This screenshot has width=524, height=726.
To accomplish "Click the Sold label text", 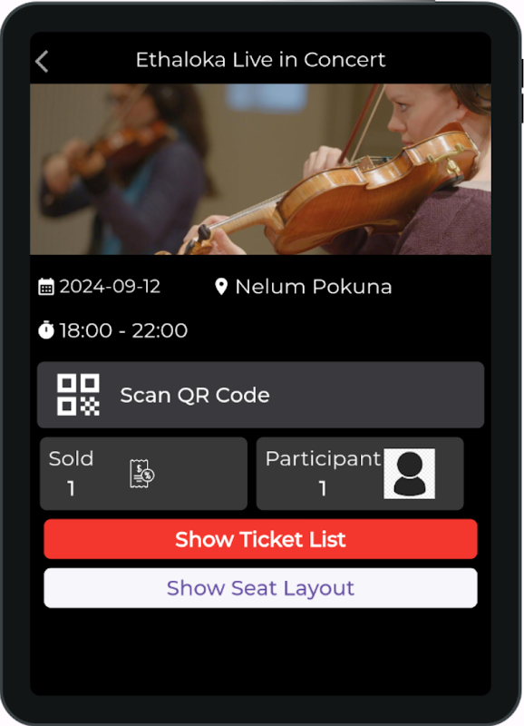I will click(72, 459).
